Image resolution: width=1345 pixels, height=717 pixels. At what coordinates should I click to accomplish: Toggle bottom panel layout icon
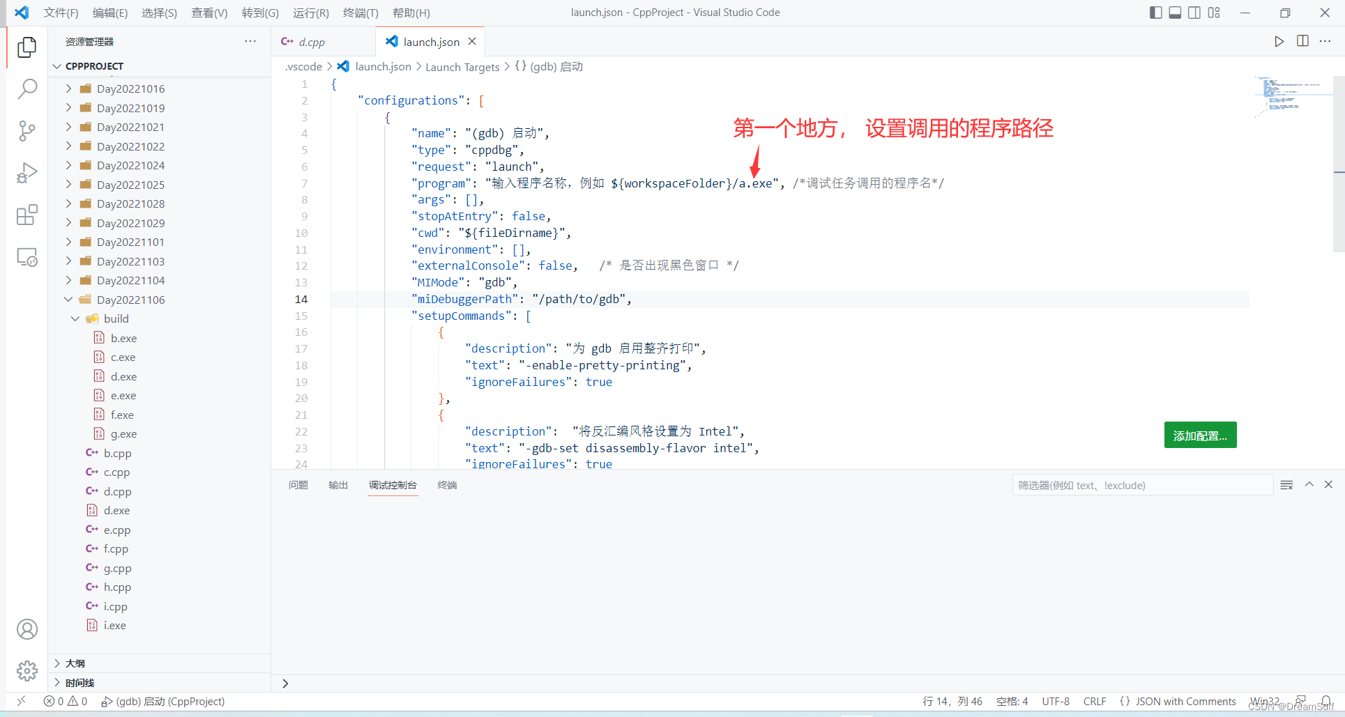click(x=1175, y=13)
